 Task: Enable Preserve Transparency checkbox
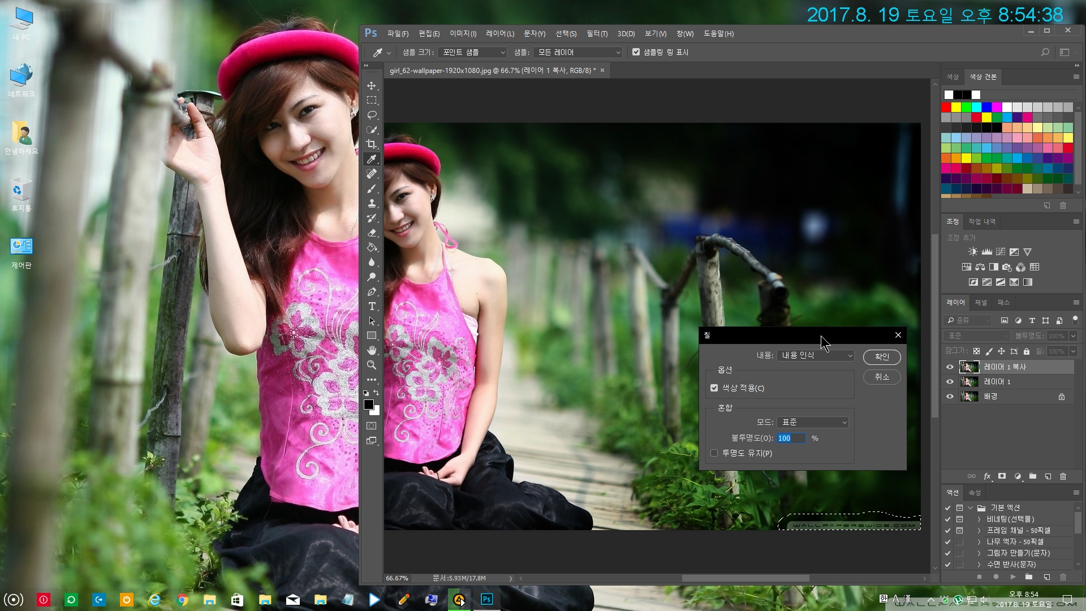tap(714, 453)
